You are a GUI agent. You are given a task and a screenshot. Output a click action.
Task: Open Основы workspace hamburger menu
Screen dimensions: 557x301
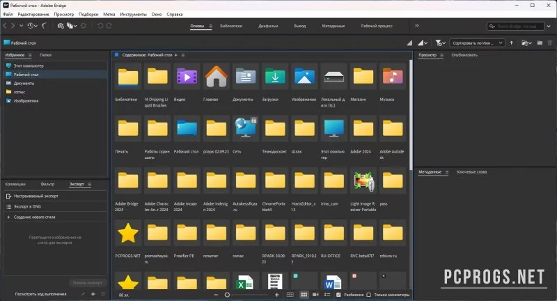pos(211,26)
